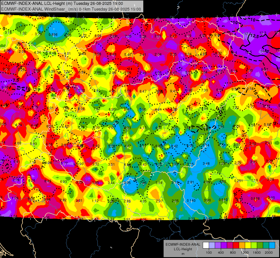This screenshot has width=280, height=258.
Task: Click the 800 legend tick label
Action: coord(233,253)
